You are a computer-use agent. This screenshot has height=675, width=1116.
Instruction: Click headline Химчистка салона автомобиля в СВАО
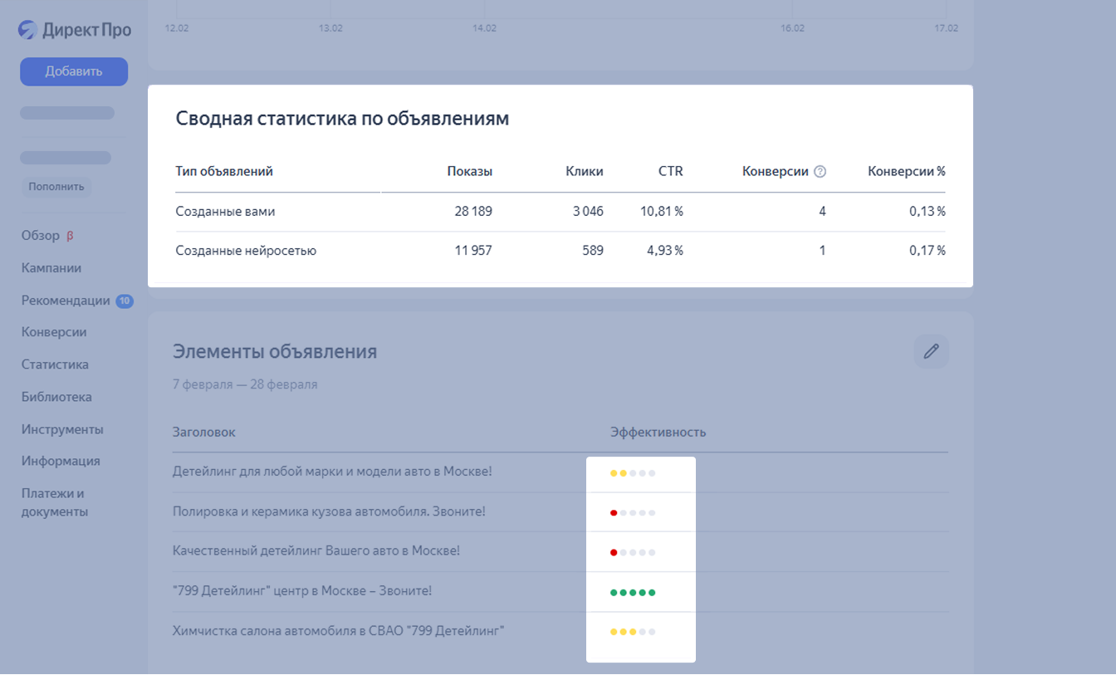click(x=339, y=631)
